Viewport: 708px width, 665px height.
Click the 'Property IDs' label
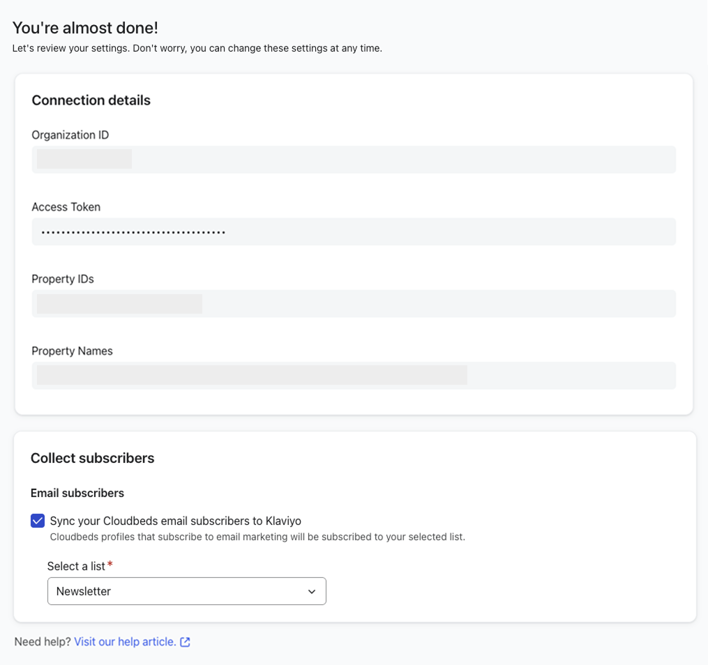(x=62, y=279)
